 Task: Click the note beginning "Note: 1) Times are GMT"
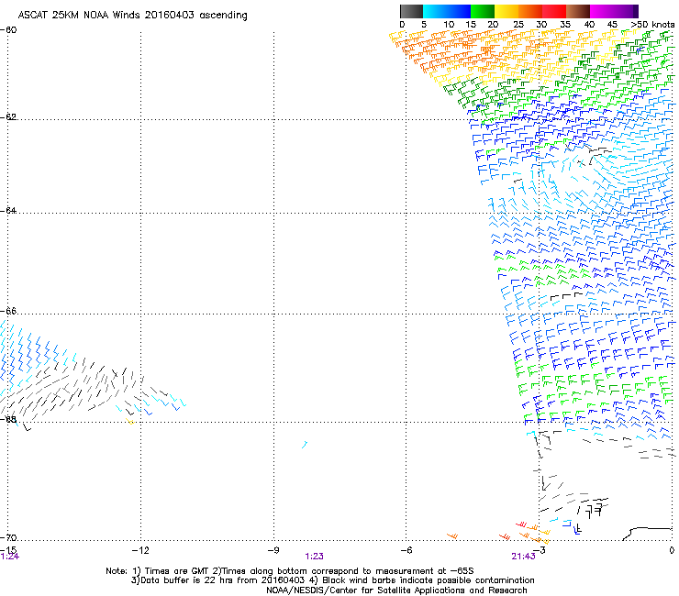[290, 571]
